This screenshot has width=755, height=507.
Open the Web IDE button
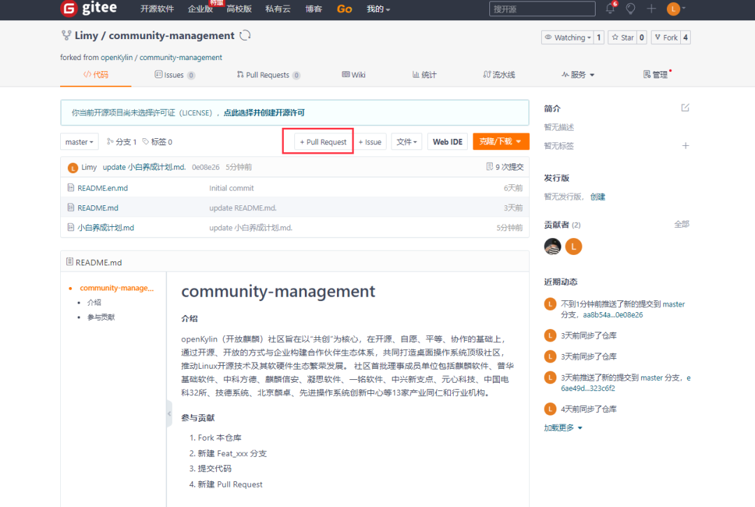447,142
